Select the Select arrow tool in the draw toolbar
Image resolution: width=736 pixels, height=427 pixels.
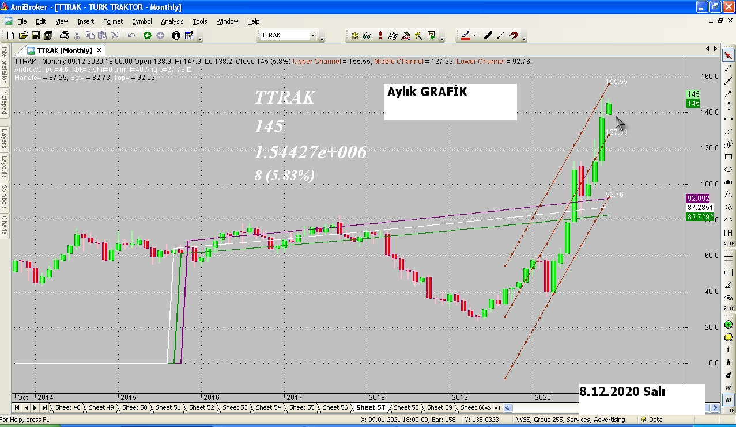tap(729, 55)
